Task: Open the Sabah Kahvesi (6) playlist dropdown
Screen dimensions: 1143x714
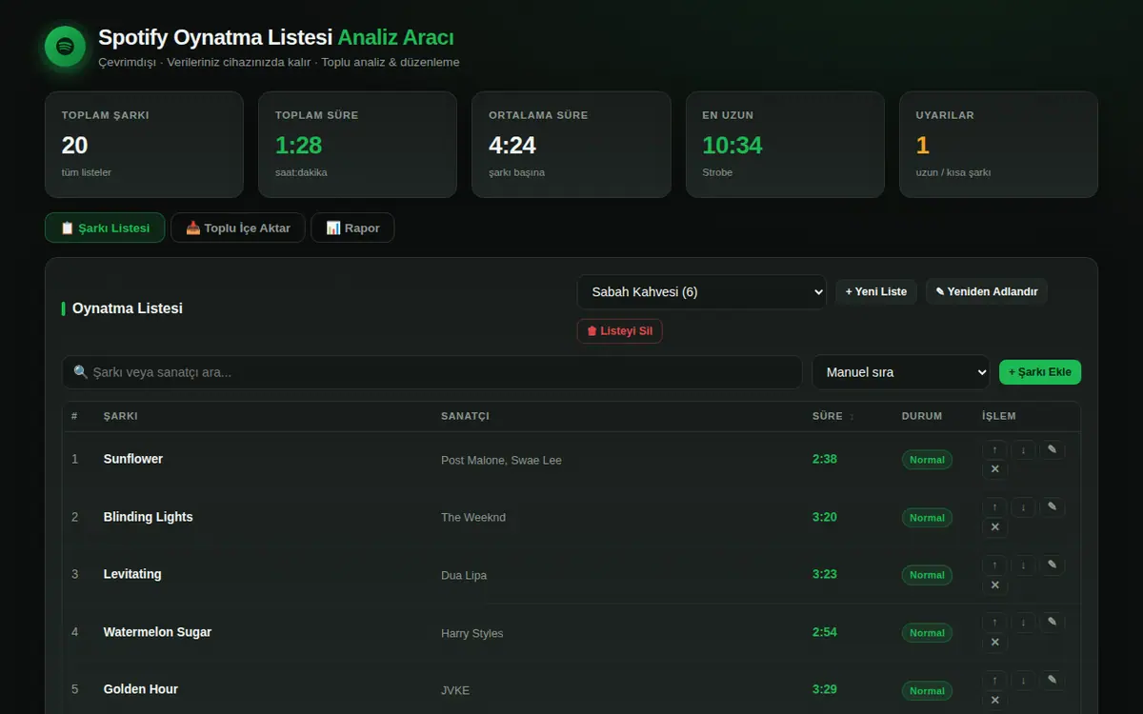Action: (x=701, y=292)
